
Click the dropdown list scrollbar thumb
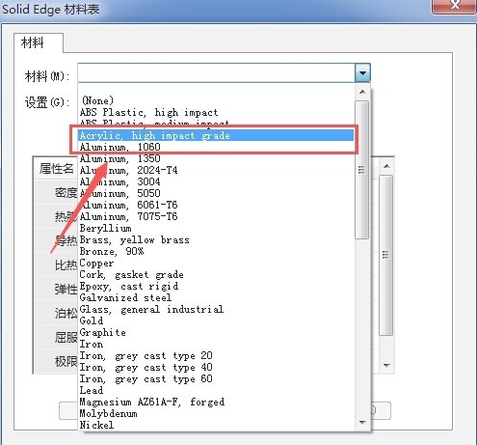point(362,170)
